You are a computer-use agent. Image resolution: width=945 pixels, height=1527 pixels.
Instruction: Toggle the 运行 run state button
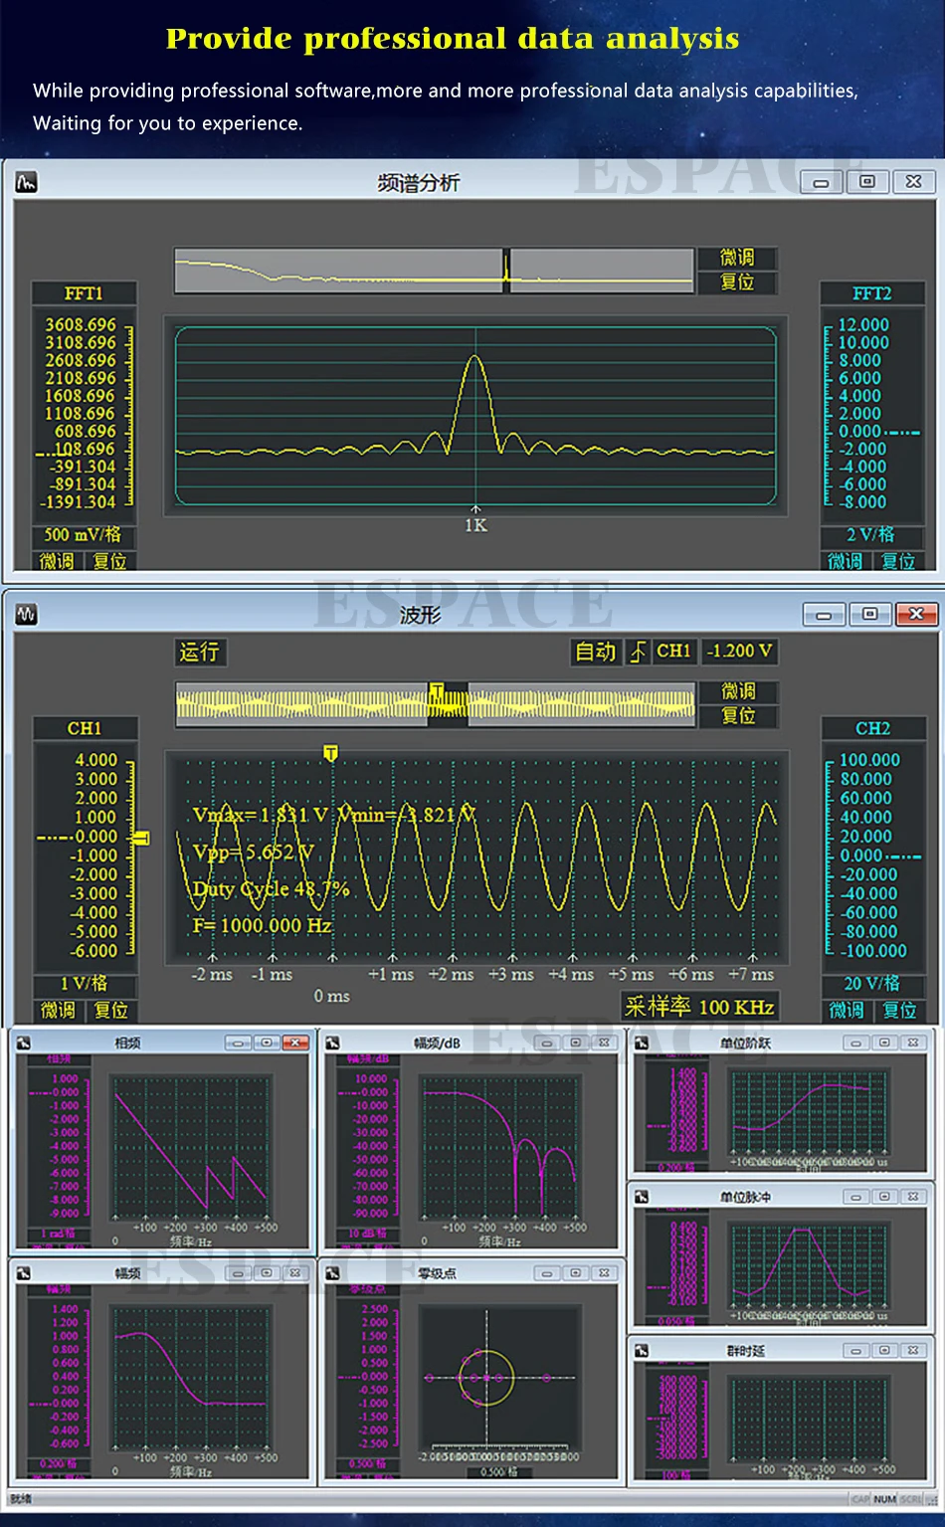point(200,653)
